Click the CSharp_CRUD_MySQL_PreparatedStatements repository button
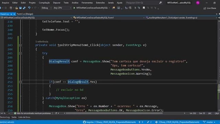This screenshot has height=124, width=220. tap(177, 122)
